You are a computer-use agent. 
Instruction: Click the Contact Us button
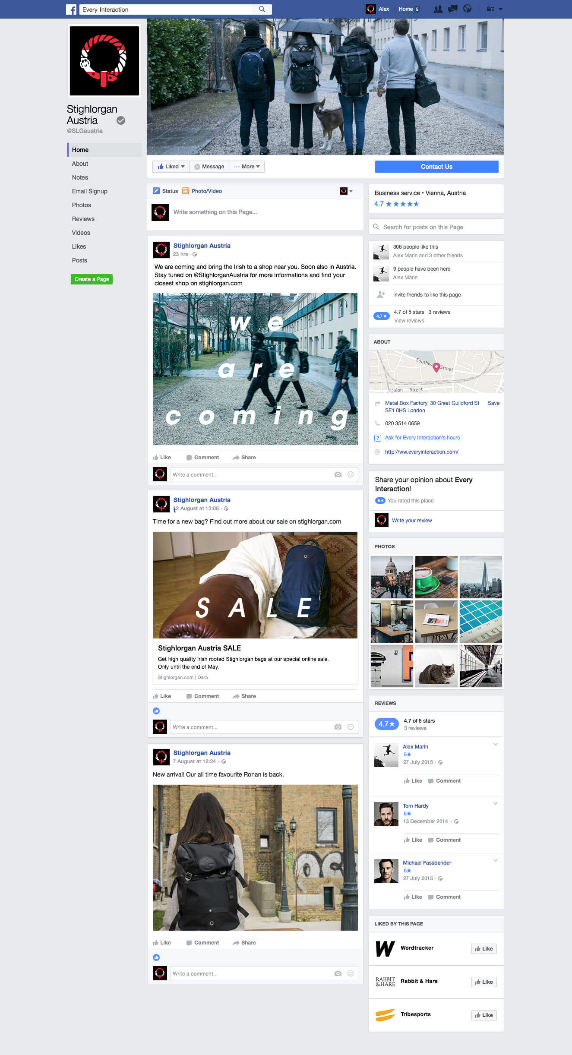(436, 167)
